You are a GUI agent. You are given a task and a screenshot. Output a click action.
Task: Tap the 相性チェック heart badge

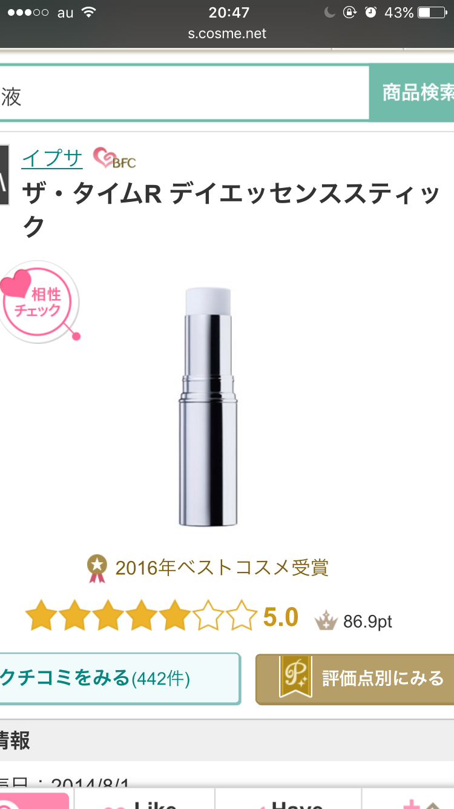pos(39,302)
